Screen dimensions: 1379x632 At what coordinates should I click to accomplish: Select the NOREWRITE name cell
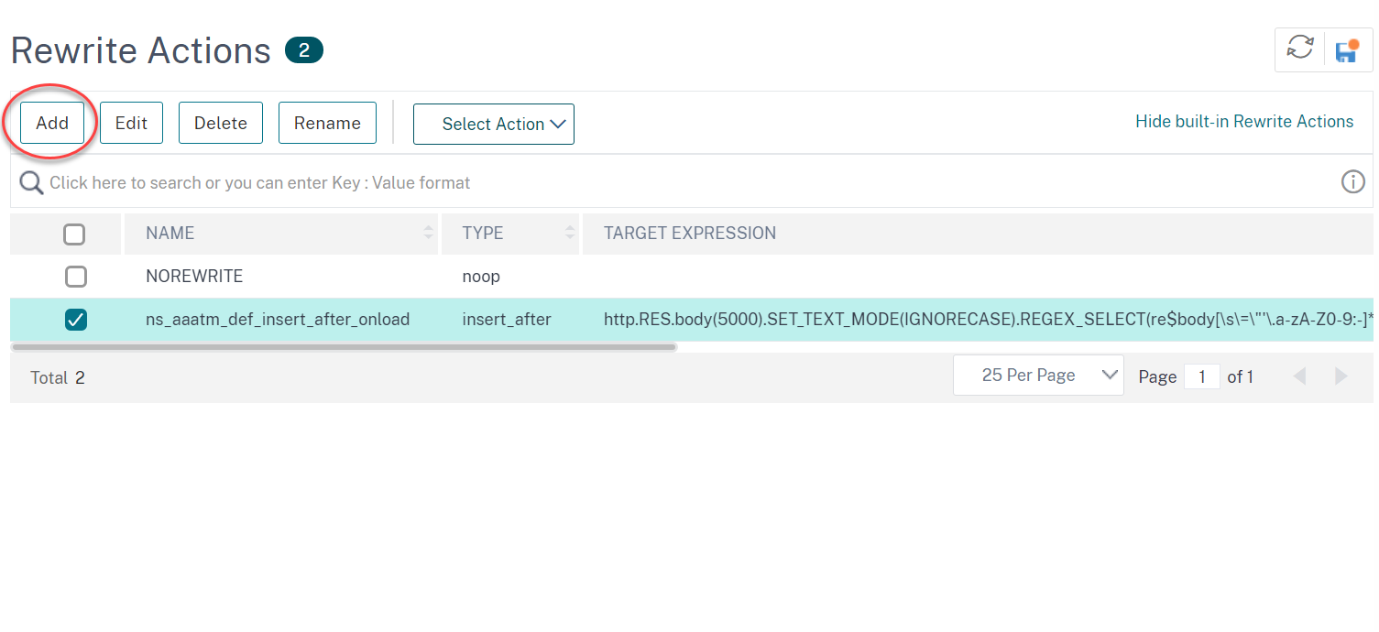[194, 276]
